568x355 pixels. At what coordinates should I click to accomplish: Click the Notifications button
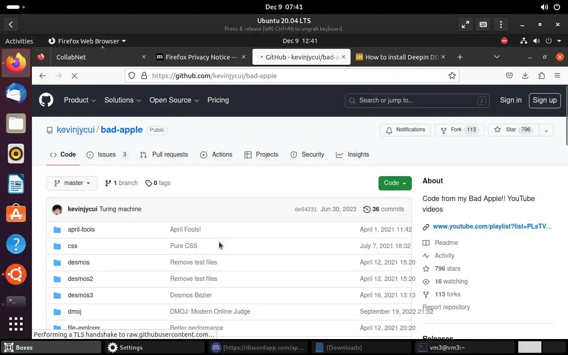pos(406,130)
